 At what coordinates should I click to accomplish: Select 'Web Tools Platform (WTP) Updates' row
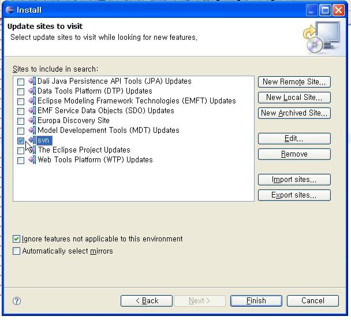click(x=95, y=160)
